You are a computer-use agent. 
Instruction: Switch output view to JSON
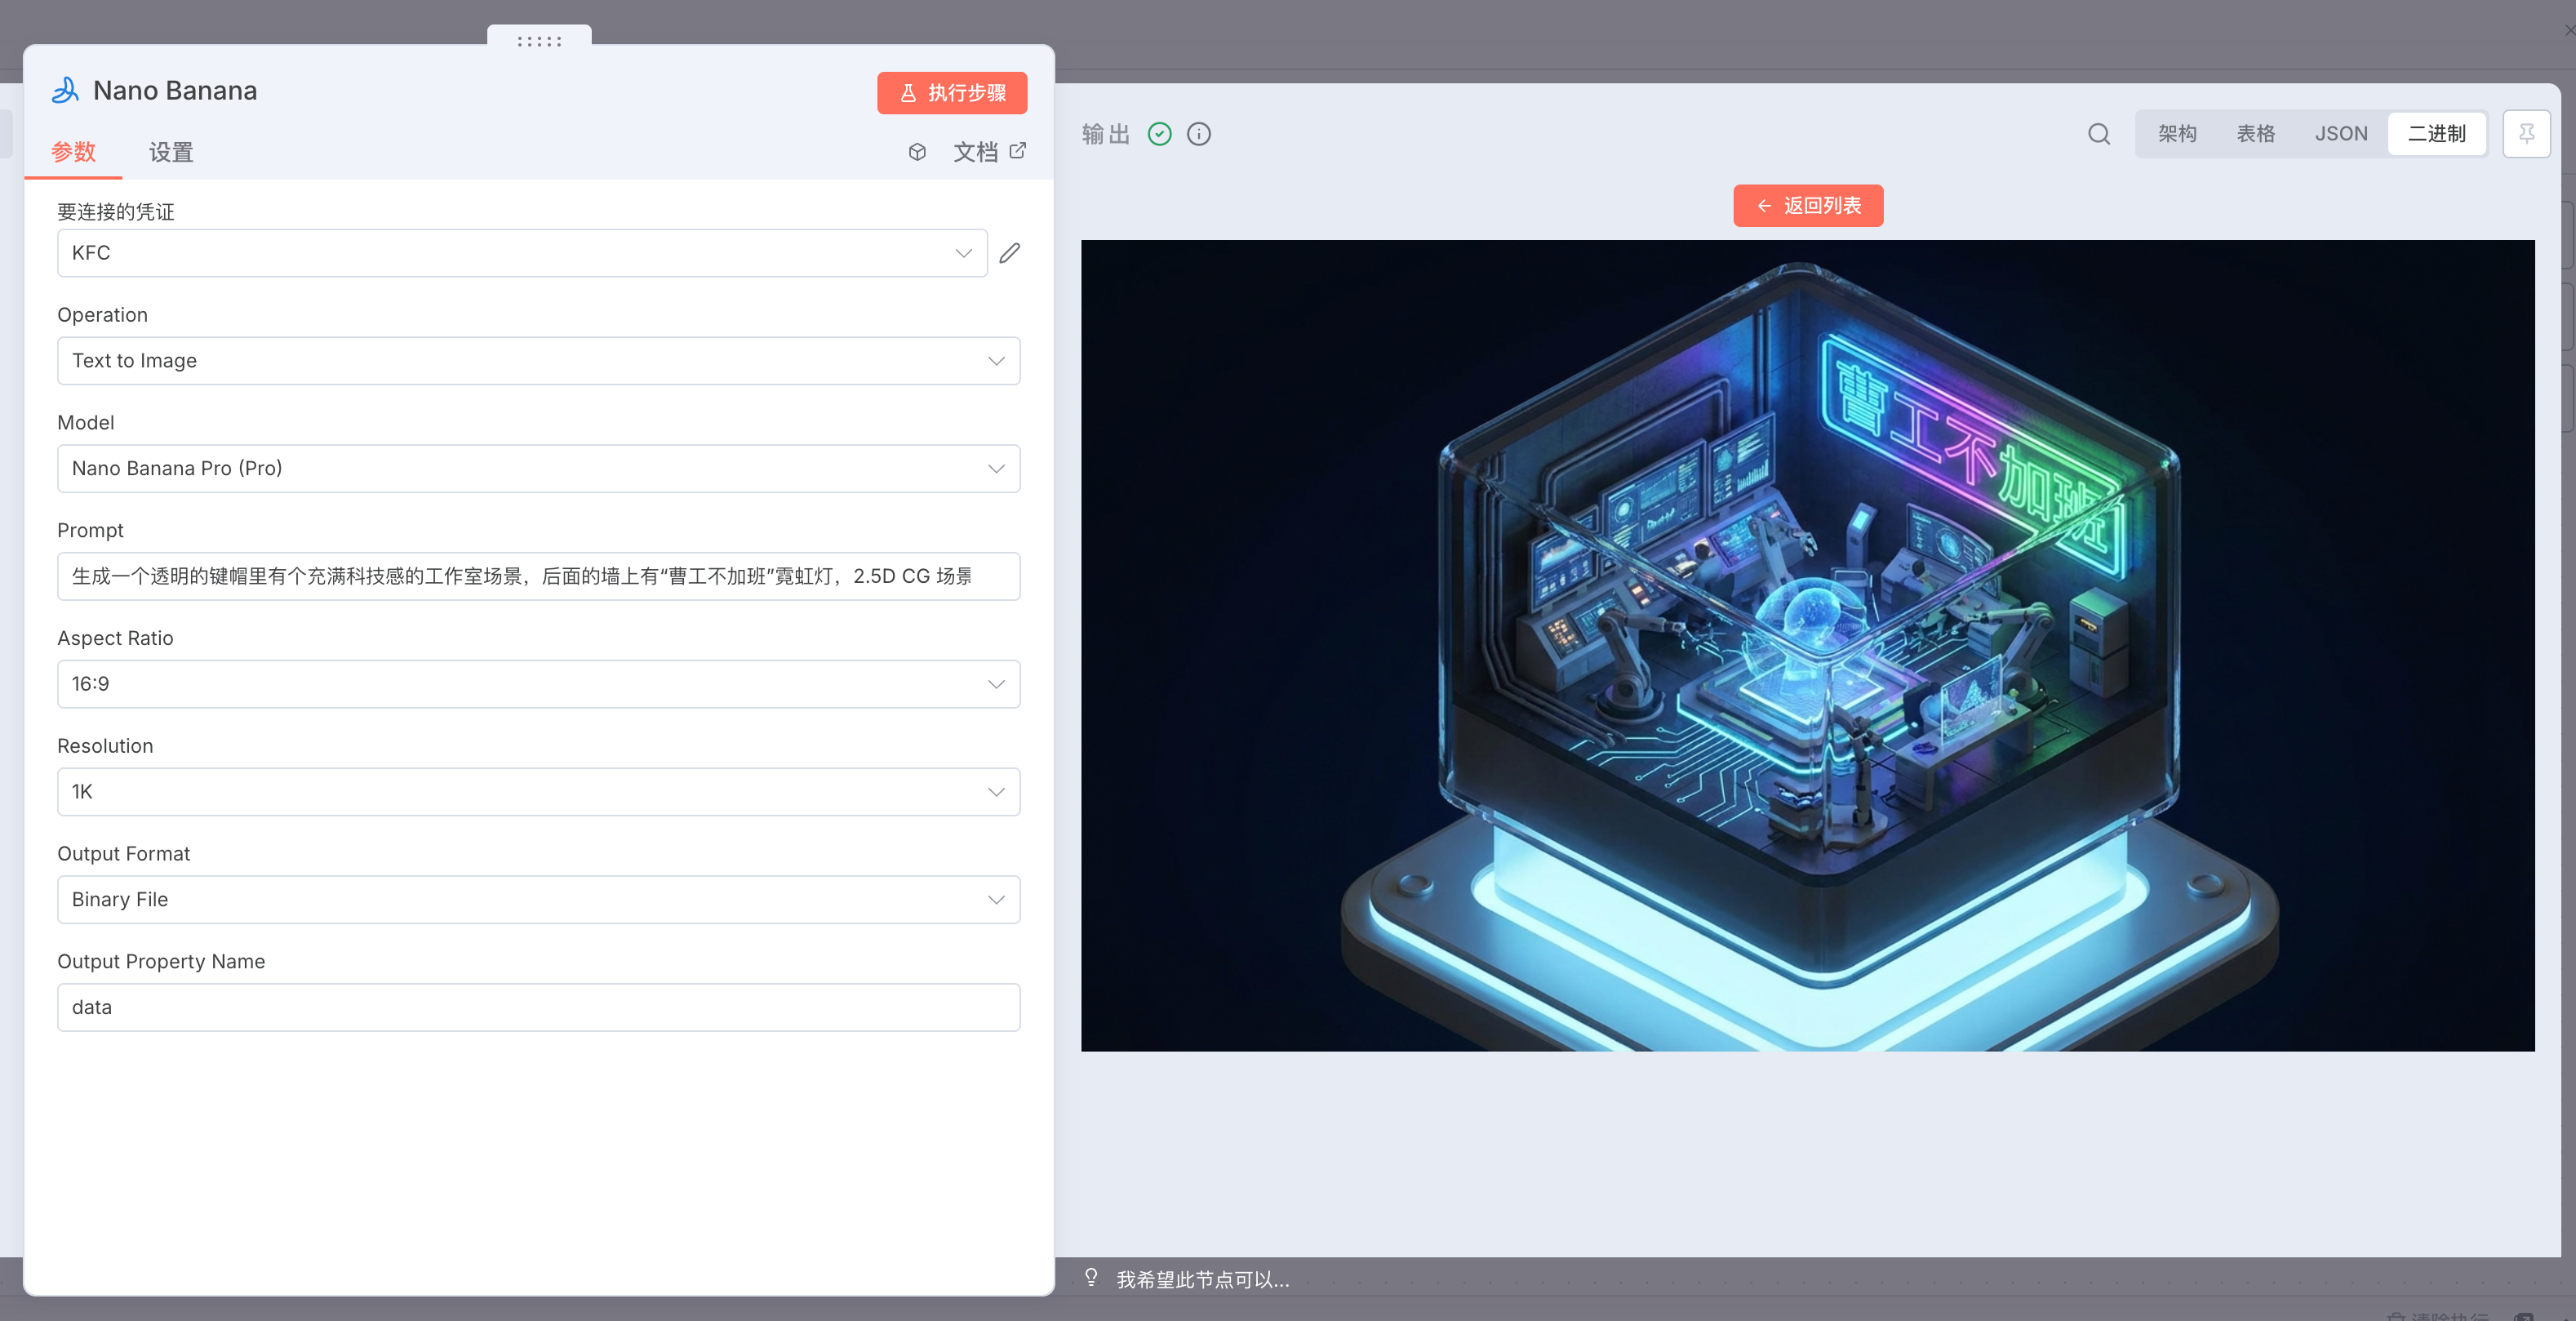(2340, 134)
